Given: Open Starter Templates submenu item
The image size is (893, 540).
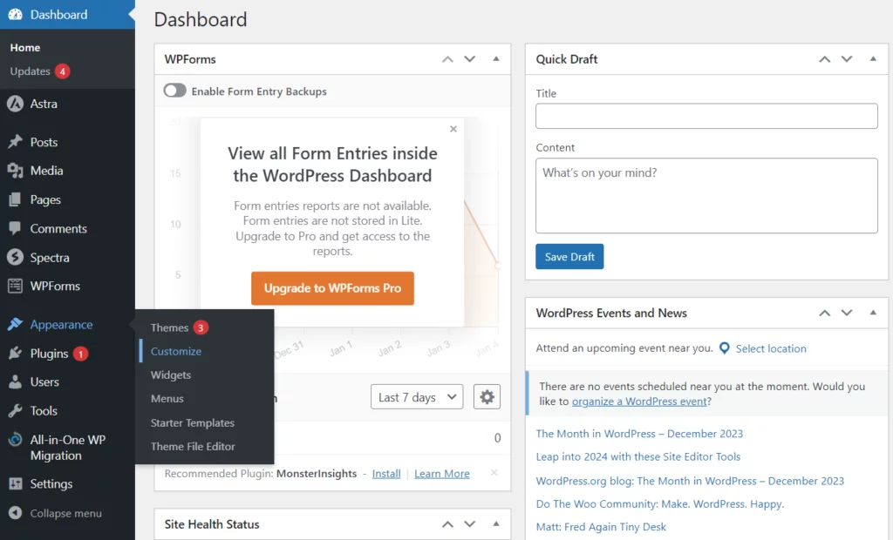Looking at the screenshot, I should click(x=193, y=422).
